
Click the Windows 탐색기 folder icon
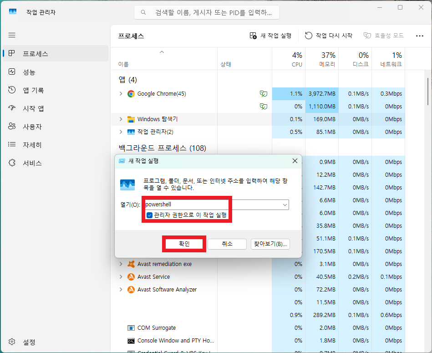pyautogui.click(x=131, y=119)
